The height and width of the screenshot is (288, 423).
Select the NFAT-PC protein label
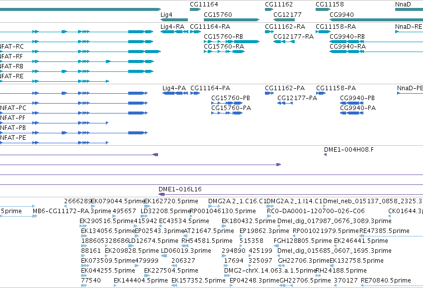click(x=13, y=108)
